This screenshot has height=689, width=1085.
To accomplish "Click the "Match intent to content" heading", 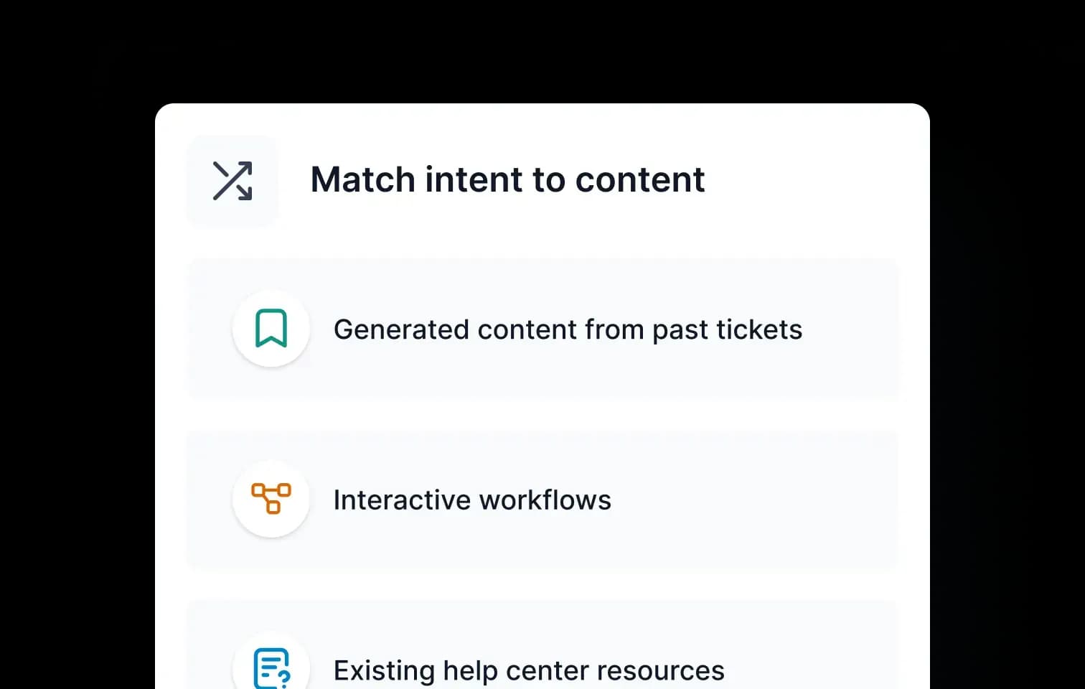I will coord(507,179).
